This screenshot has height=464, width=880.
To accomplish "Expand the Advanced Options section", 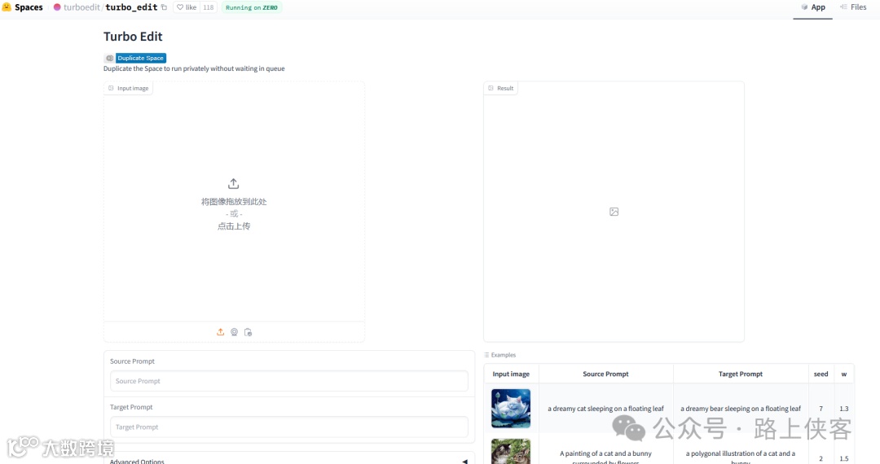I will 289,459.
